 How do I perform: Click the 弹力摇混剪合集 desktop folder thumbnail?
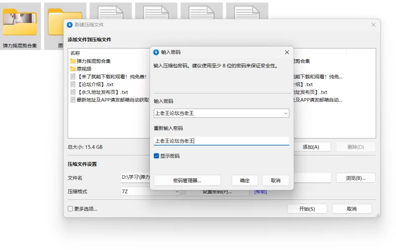tap(20, 23)
